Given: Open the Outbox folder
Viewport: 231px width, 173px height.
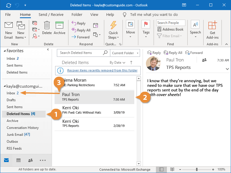Looking at the screenshot, I should coord(12,142).
